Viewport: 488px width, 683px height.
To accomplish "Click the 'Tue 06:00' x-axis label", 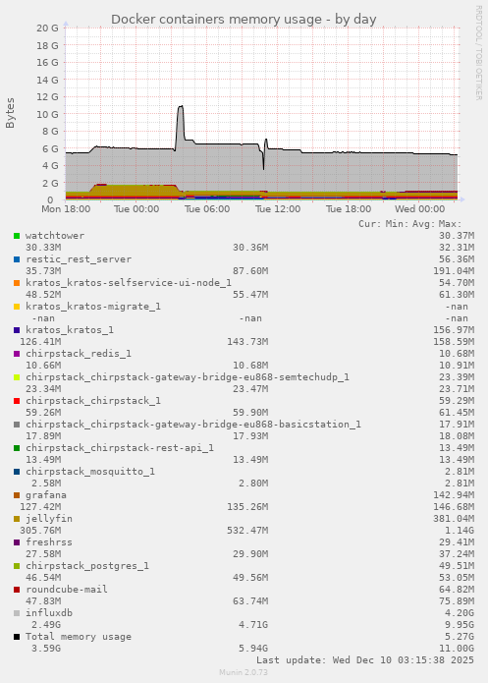I will 207,209.
